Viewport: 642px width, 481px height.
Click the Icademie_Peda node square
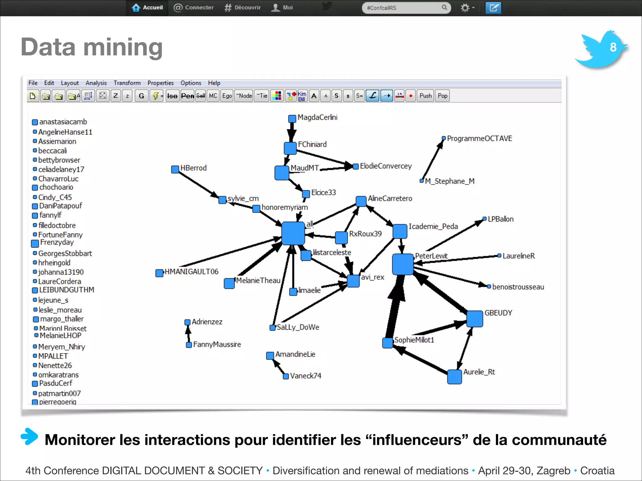coord(400,231)
